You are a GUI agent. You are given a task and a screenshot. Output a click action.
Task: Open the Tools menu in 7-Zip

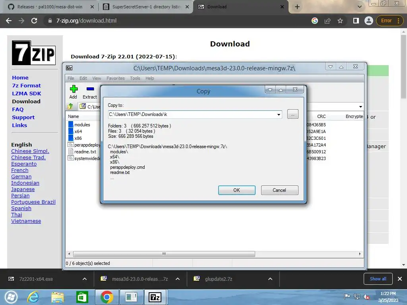click(x=135, y=78)
